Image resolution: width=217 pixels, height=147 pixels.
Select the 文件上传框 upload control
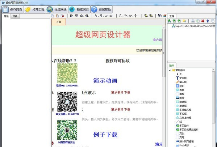tap(184, 118)
